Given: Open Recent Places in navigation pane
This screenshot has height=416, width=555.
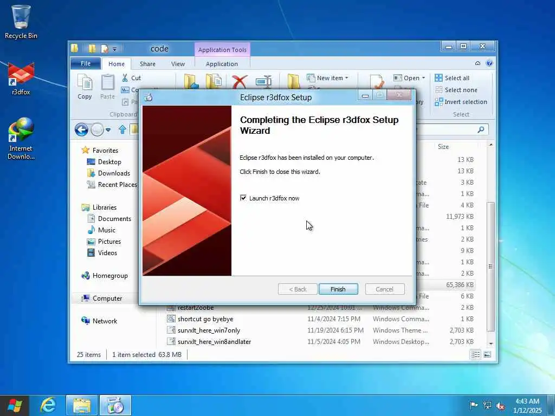Looking at the screenshot, I should tap(117, 184).
